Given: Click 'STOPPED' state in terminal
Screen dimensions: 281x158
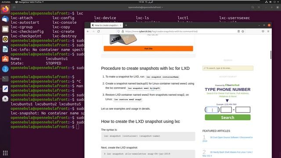Looking at the screenshot, I should point(54,63).
